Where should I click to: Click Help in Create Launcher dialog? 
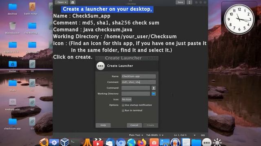[x=103, y=125]
